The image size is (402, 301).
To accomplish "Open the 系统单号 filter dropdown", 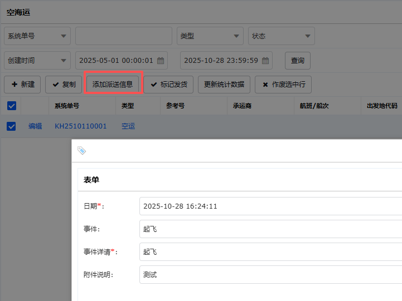I will (x=37, y=36).
